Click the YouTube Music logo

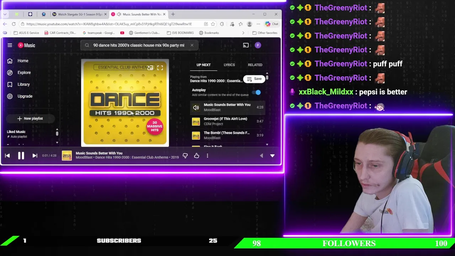tap(27, 45)
